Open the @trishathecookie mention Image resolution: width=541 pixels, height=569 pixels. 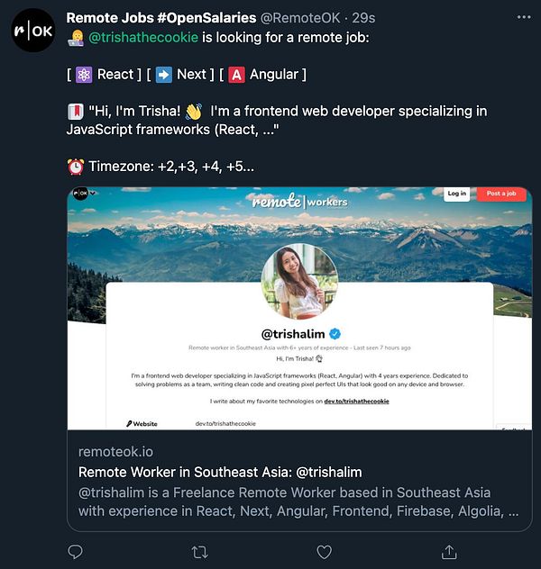[x=143, y=38]
